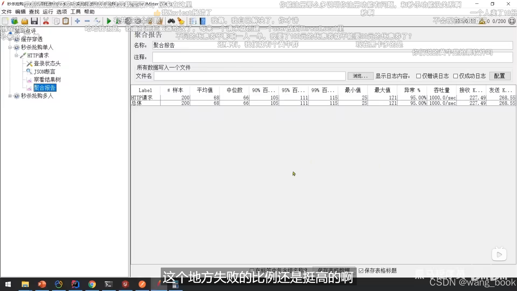Image resolution: width=517 pixels, height=291 pixels.
Task: Select the 聚合报告 listener in tree
Action: [45, 88]
